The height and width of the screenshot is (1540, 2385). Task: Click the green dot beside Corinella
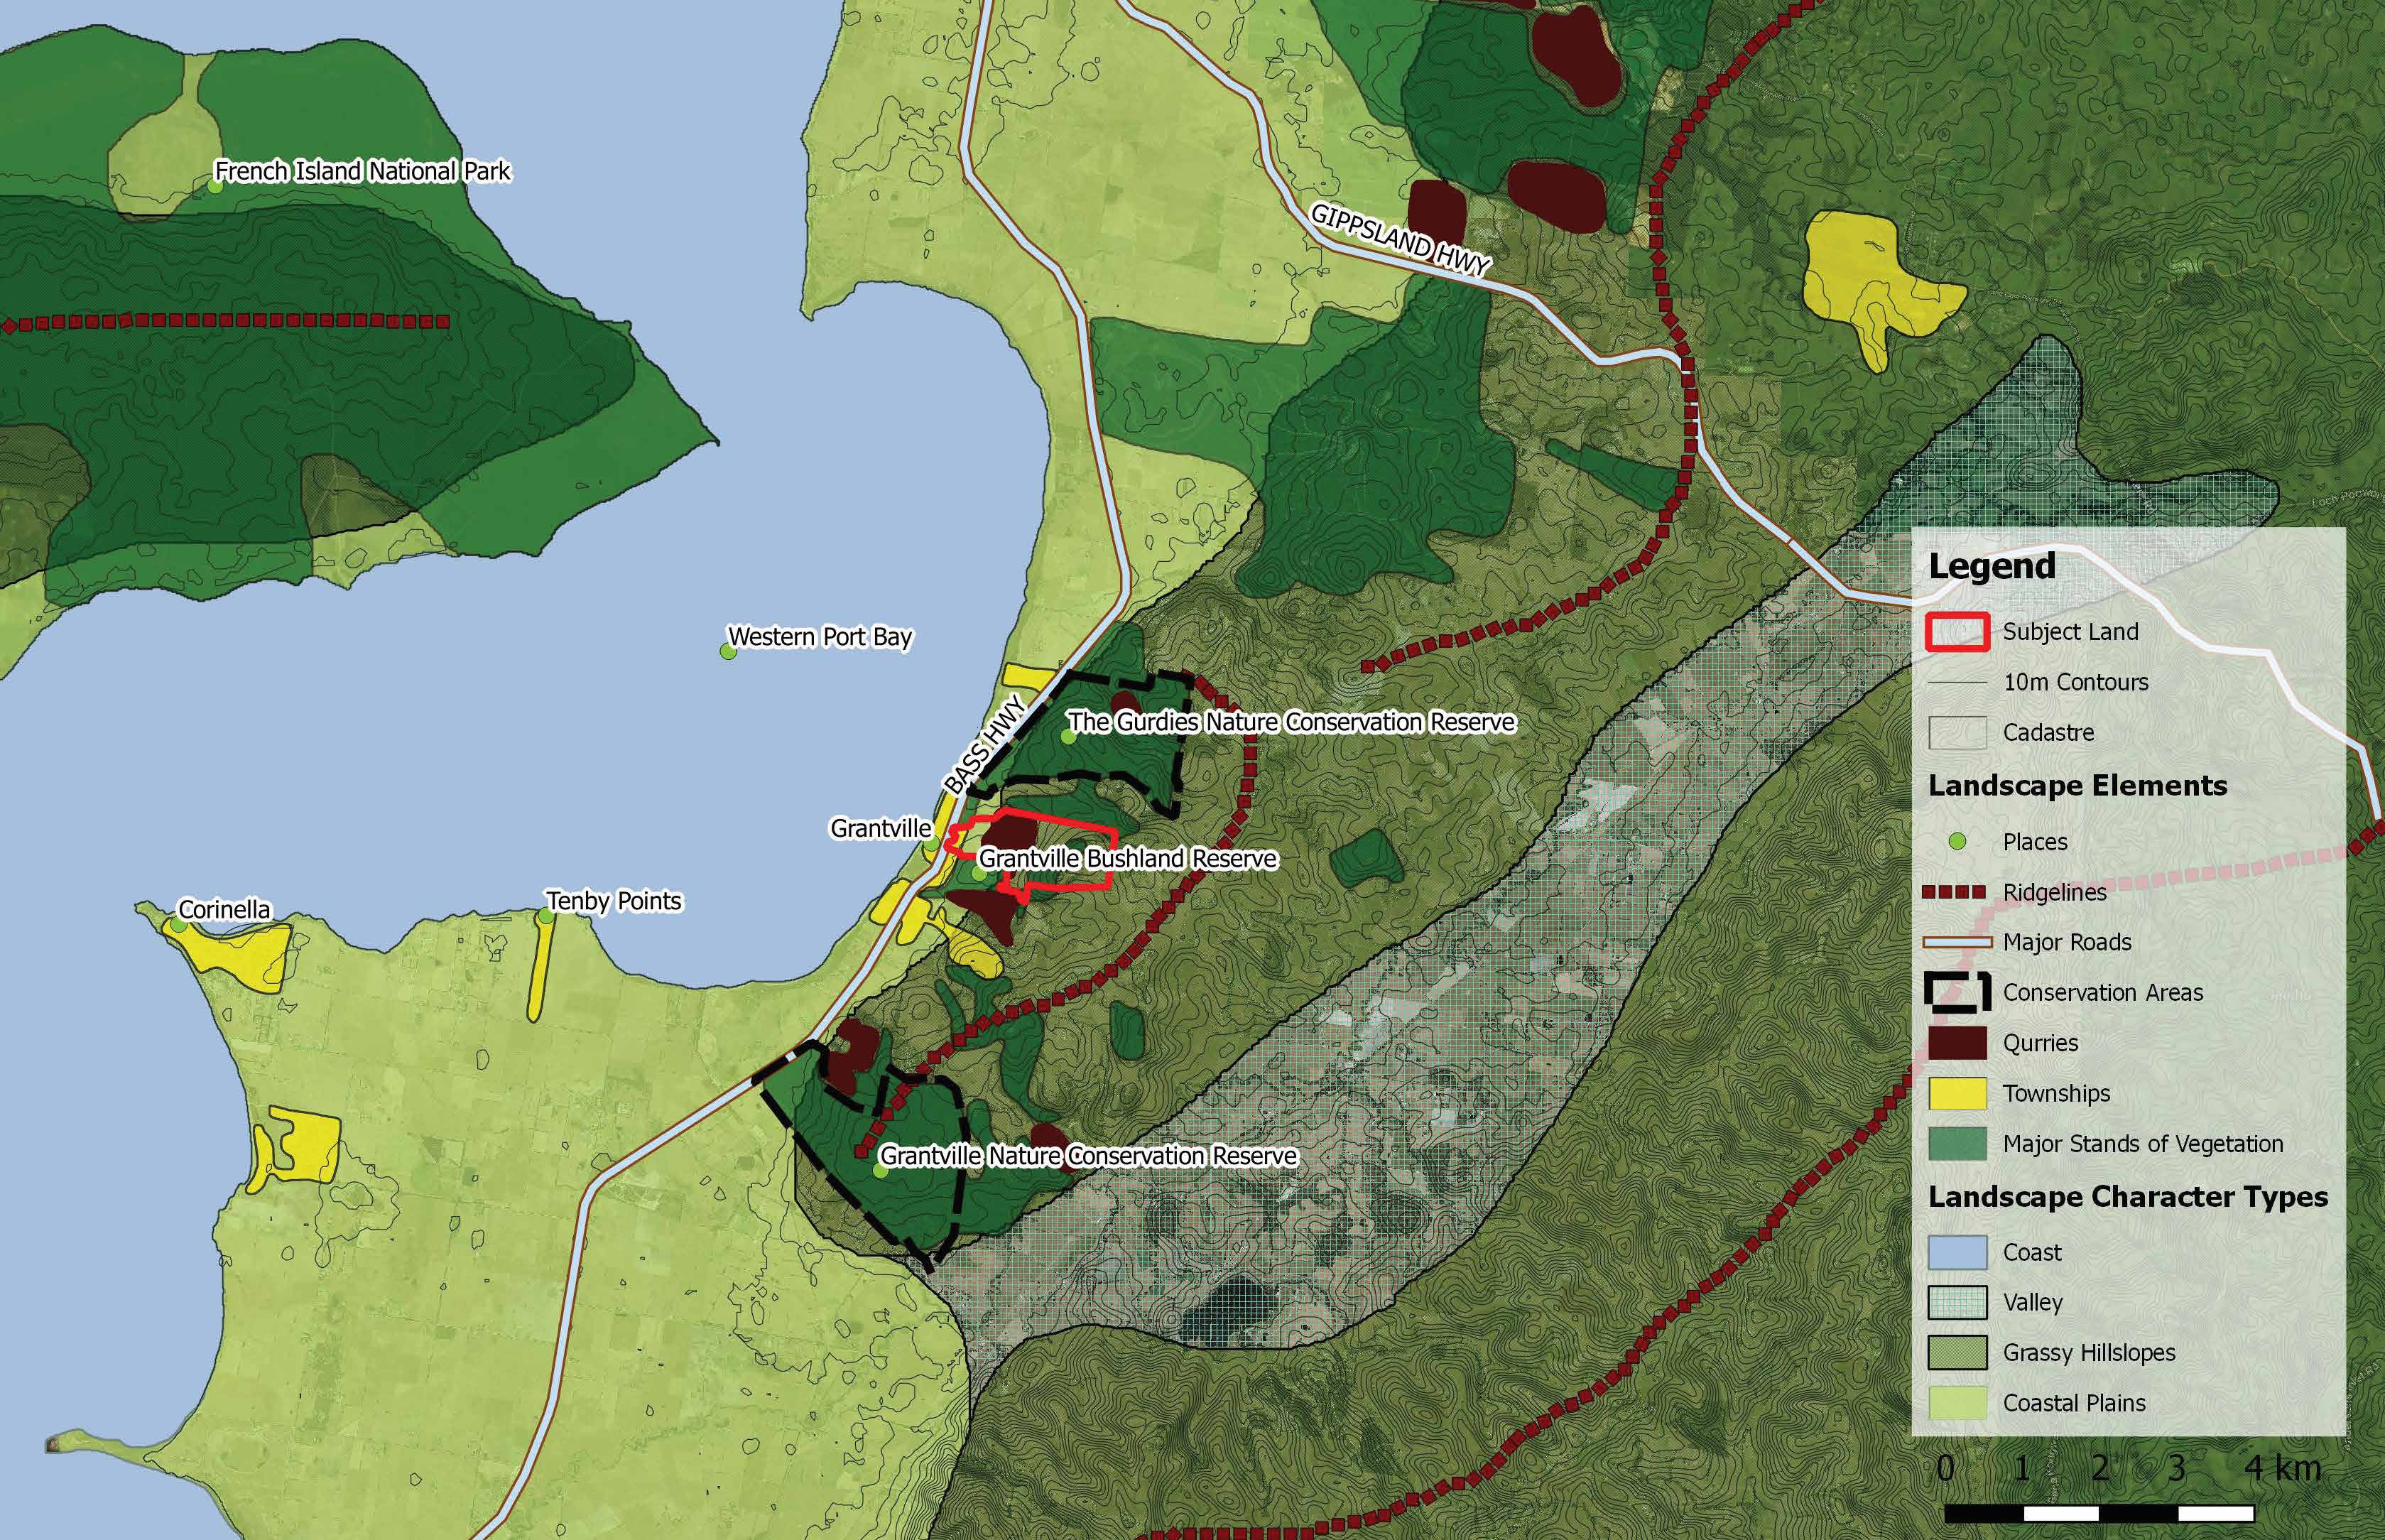[178, 925]
